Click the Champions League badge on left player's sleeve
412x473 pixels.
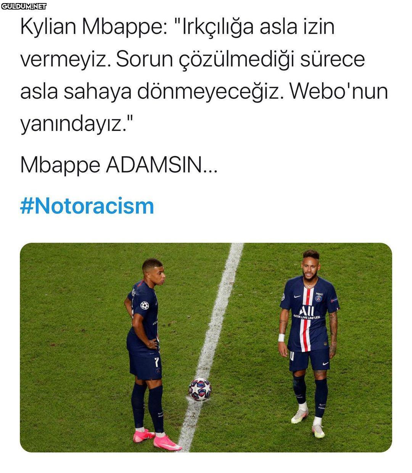pos(144,305)
